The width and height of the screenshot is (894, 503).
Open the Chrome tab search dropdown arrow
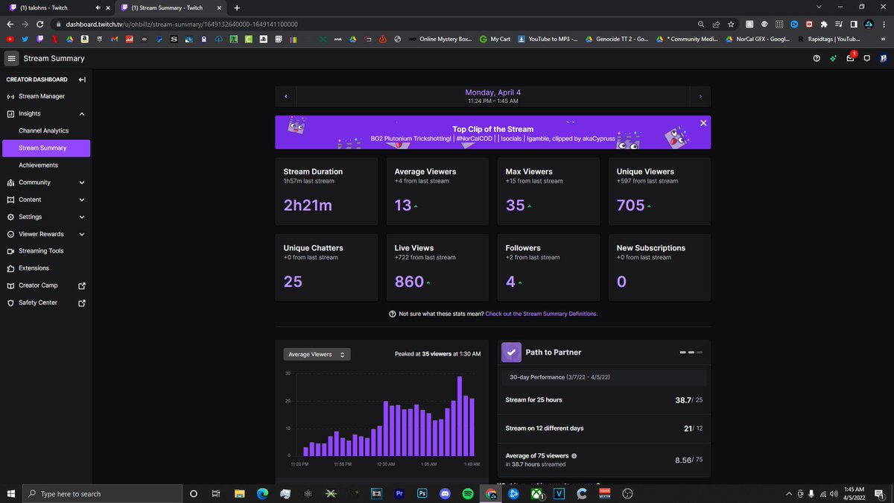pyautogui.click(x=819, y=7)
